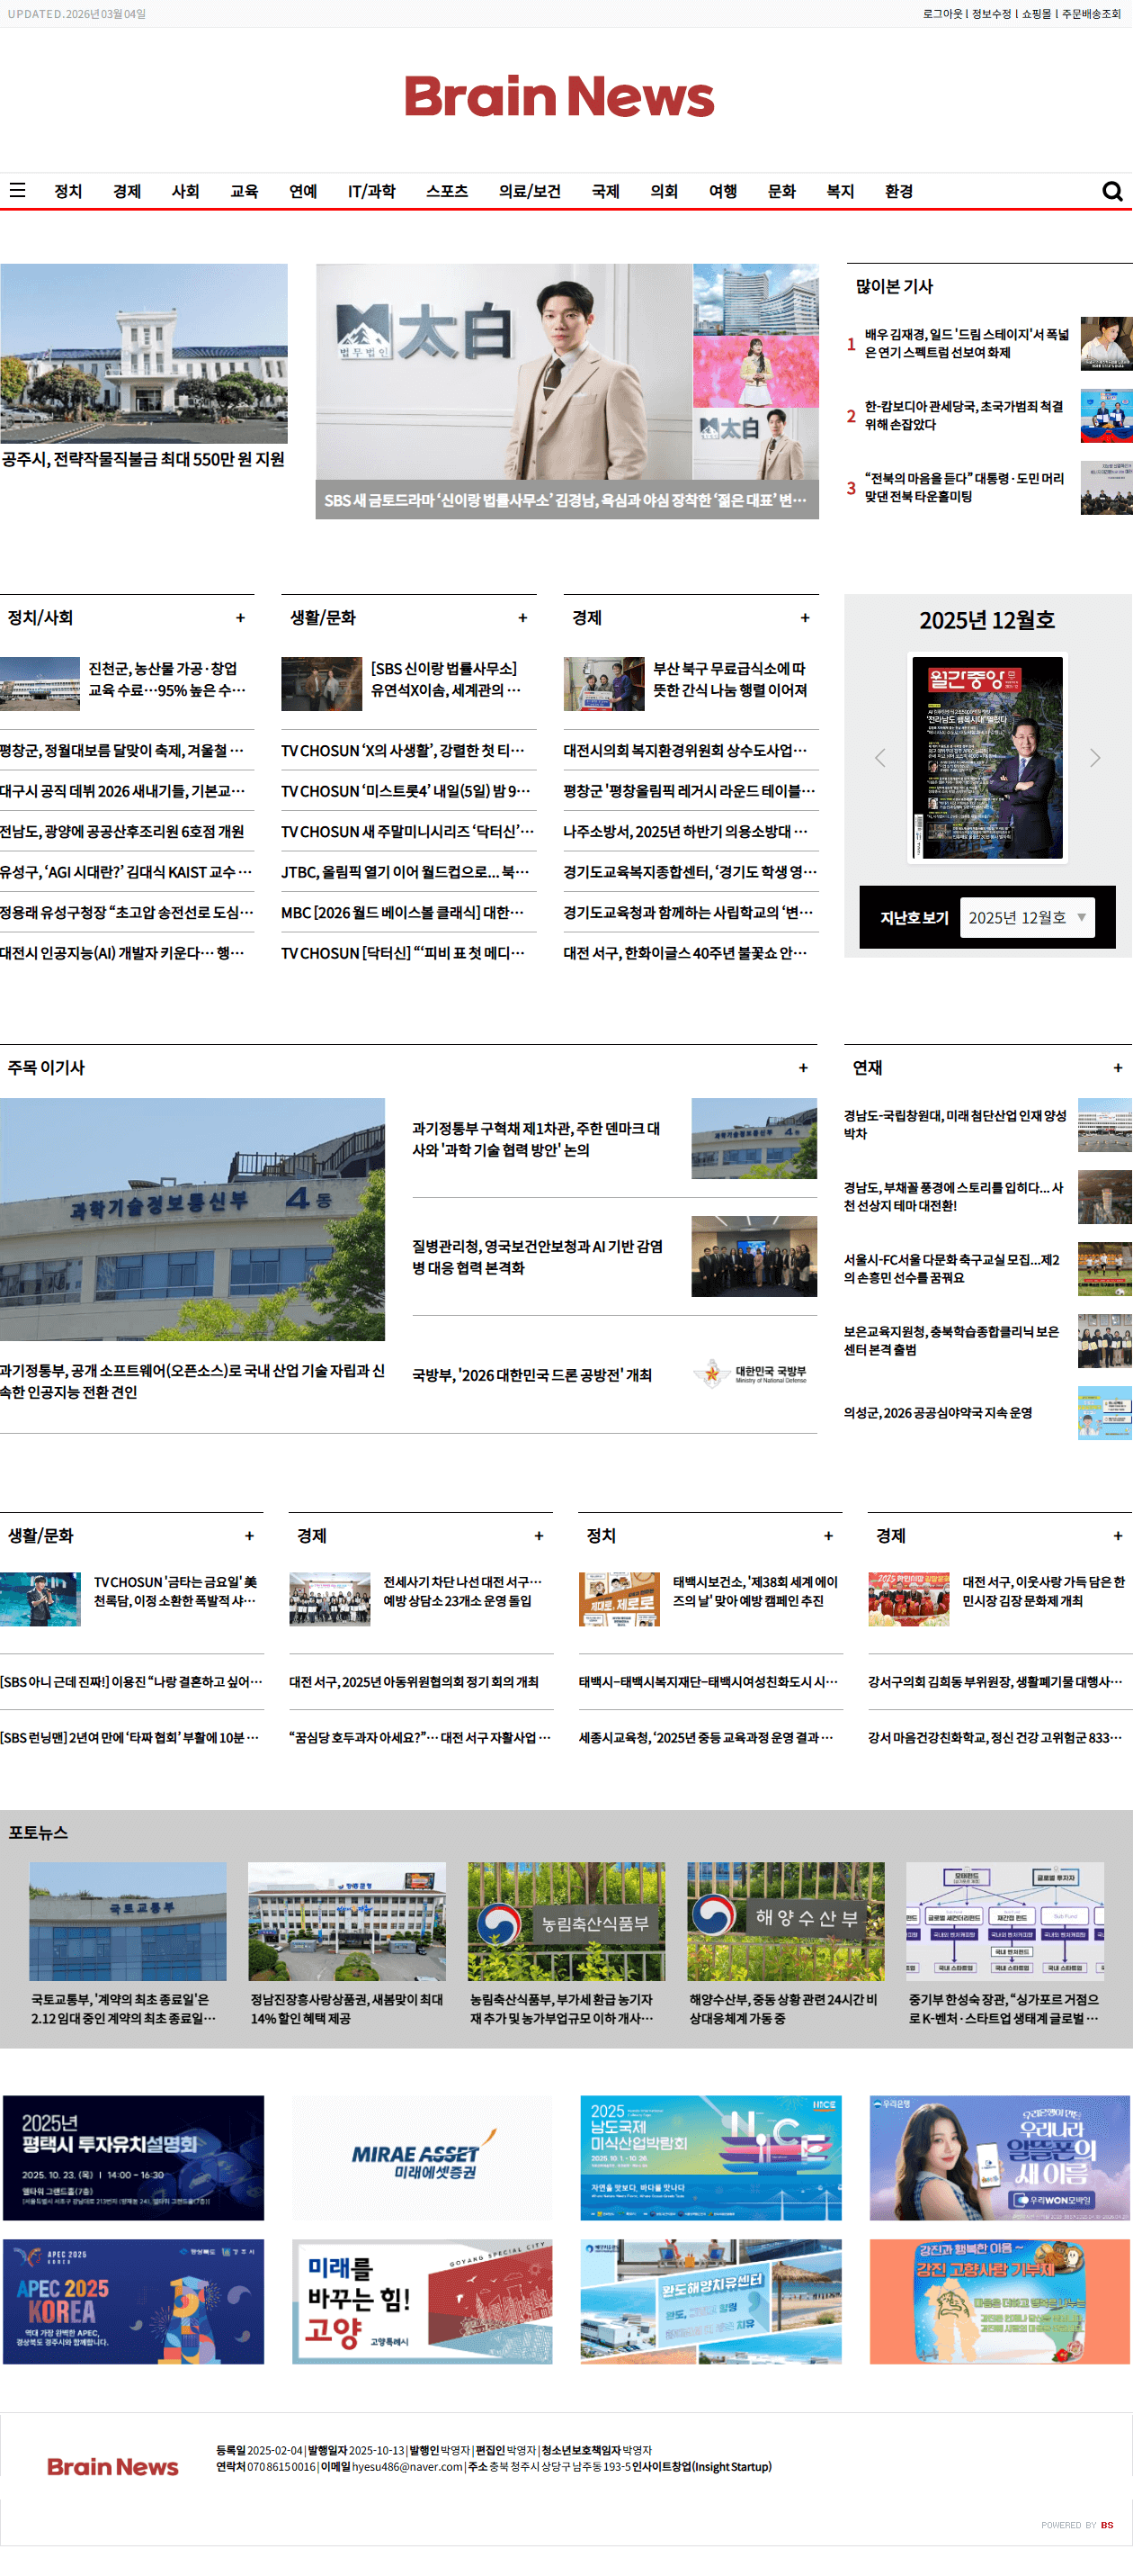Open the 월간중앙 magazine cover thumbnail
The image size is (1133, 2576).
[x=987, y=757]
